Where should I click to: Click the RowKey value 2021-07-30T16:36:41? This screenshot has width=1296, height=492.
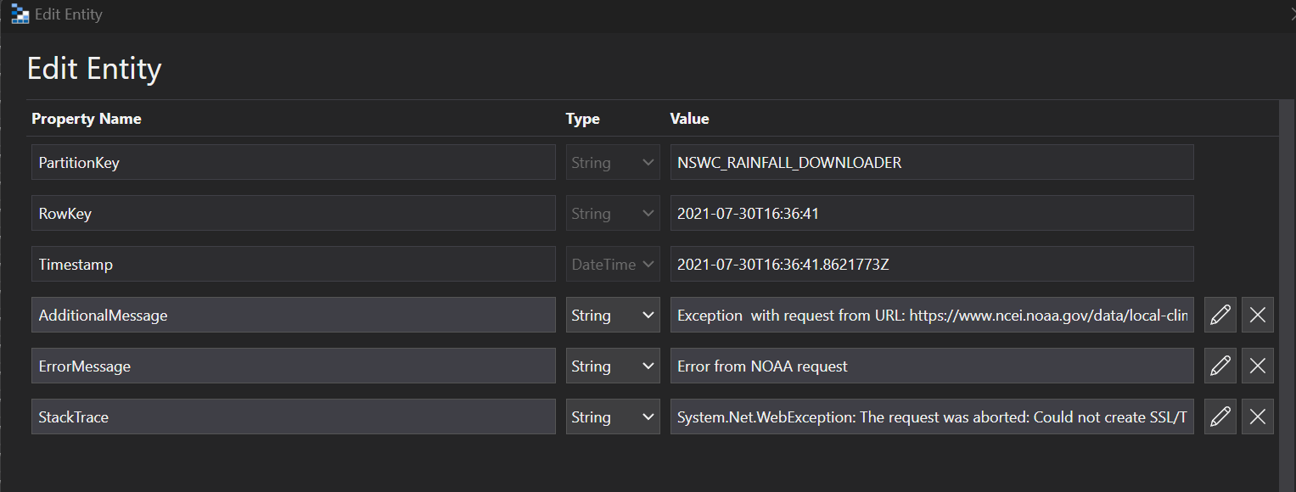tap(932, 213)
